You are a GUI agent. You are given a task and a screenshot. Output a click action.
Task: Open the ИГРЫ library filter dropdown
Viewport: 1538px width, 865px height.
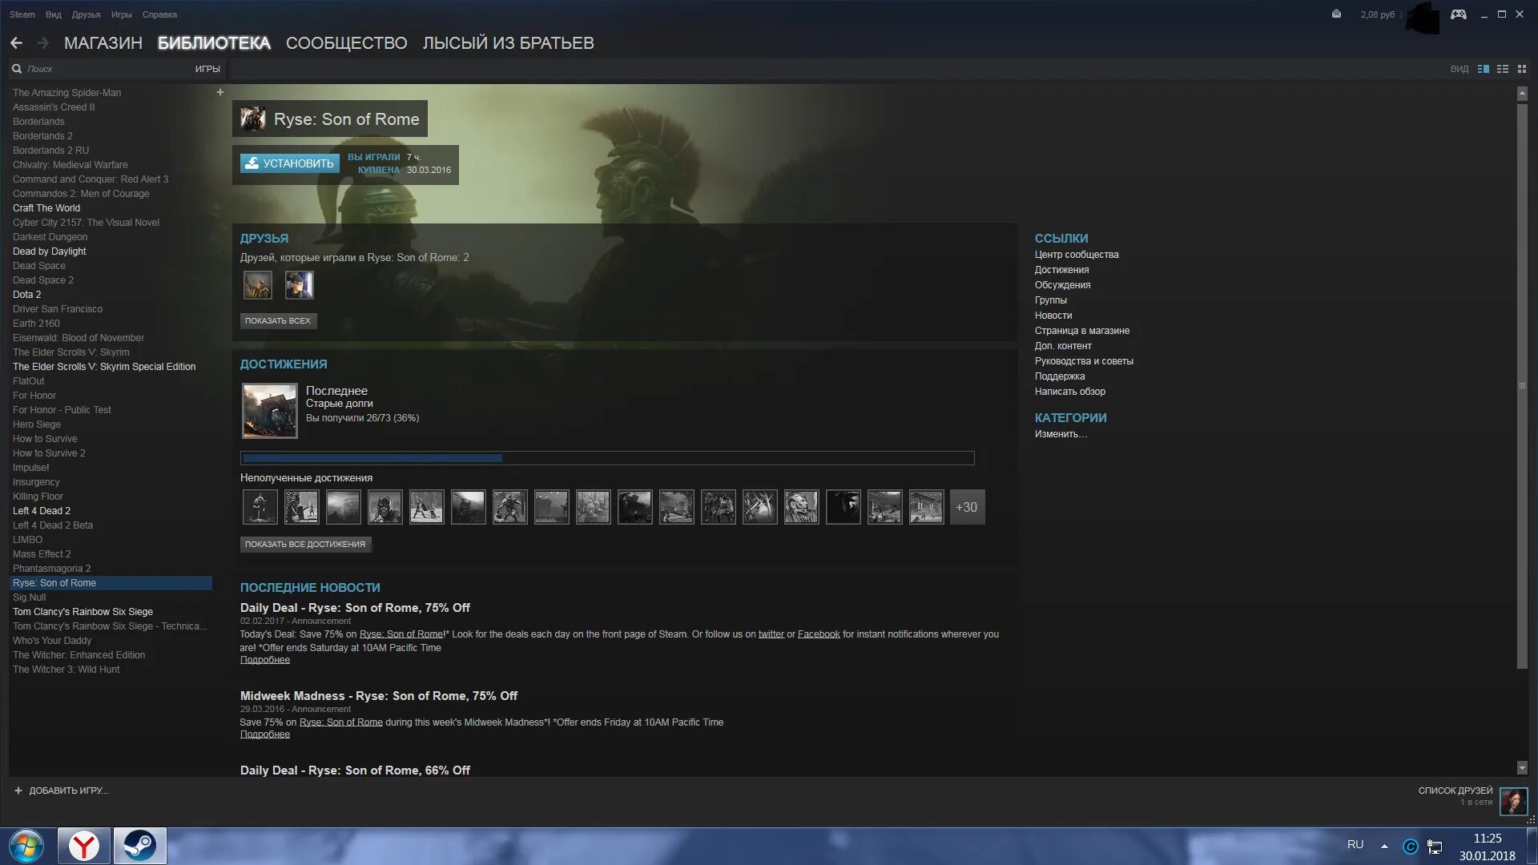207,69
